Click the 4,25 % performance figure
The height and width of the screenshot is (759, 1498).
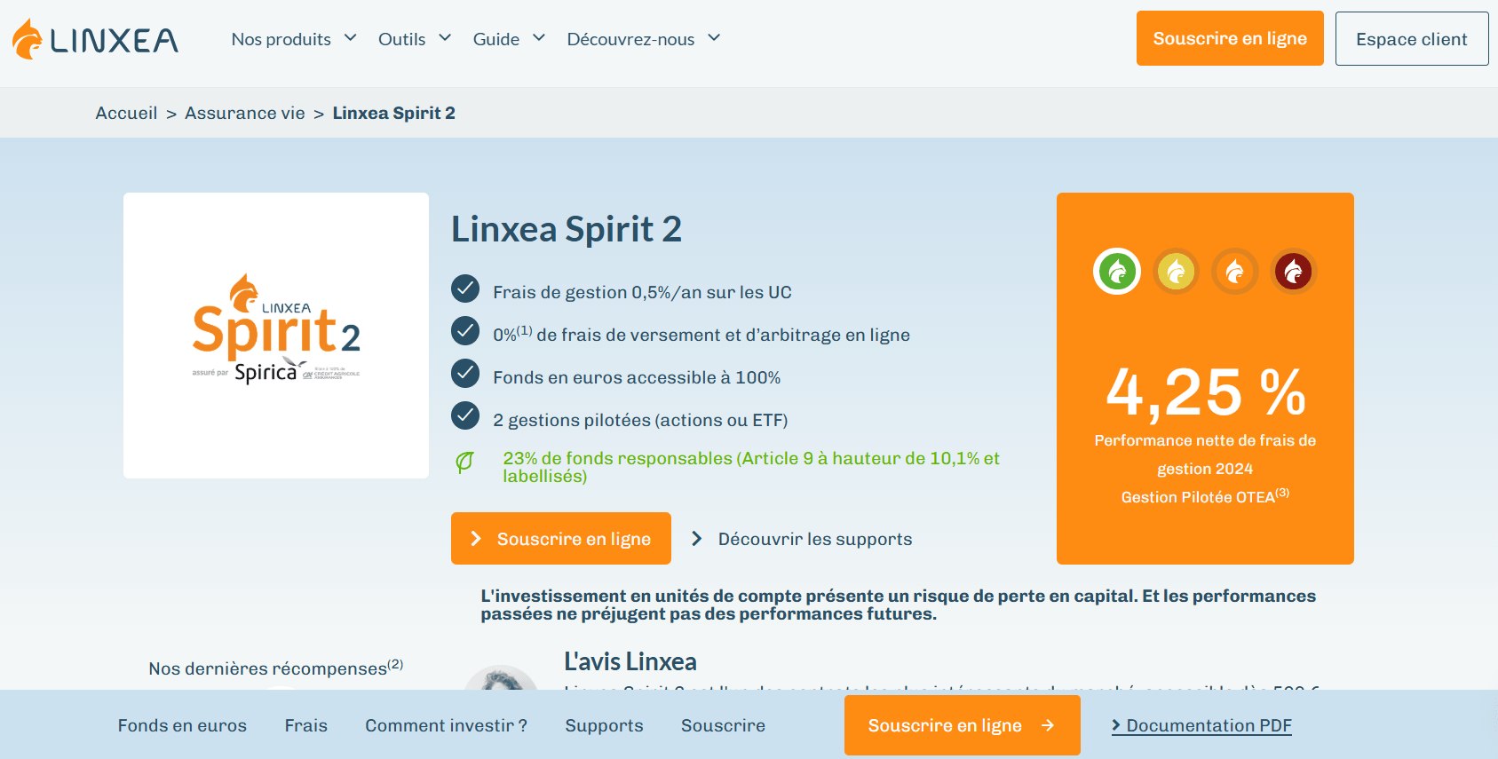click(x=1205, y=392)
